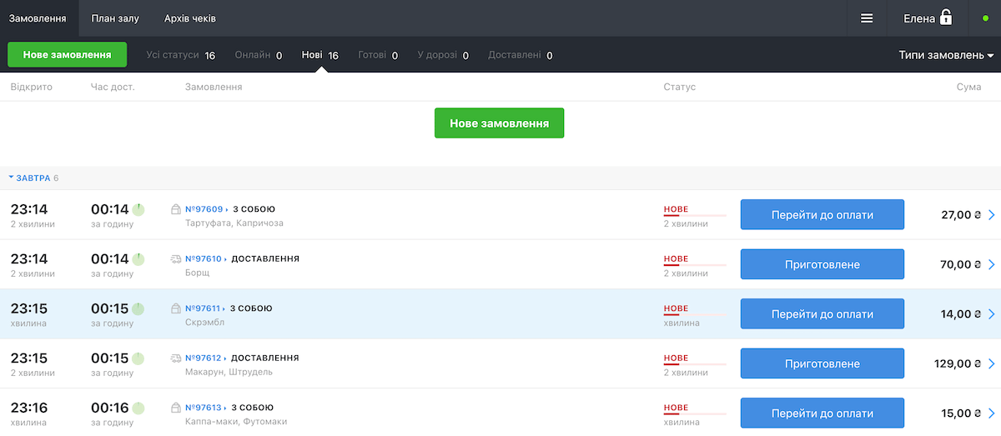
Task: Click the delivery truck icon for order №97610
Action: (176, 259)
